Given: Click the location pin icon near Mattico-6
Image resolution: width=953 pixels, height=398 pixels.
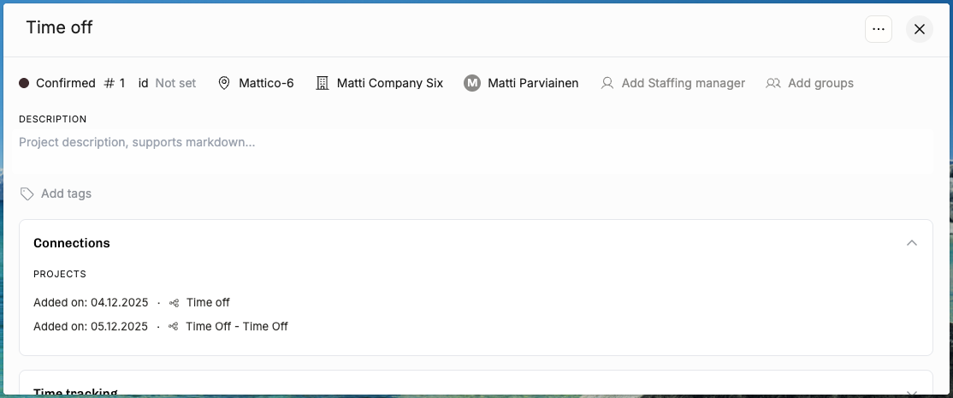Looking at the screenshot, I should [223, 83].
